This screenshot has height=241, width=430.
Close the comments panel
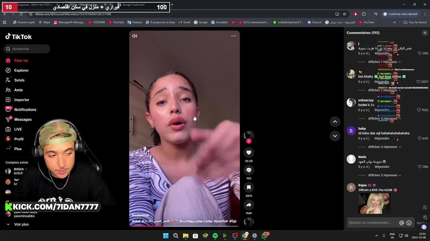tap(425, 33)
